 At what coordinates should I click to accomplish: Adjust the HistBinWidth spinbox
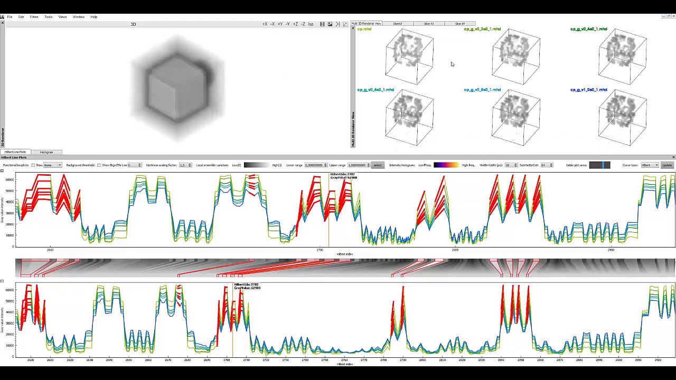click(x=511, y=165)
